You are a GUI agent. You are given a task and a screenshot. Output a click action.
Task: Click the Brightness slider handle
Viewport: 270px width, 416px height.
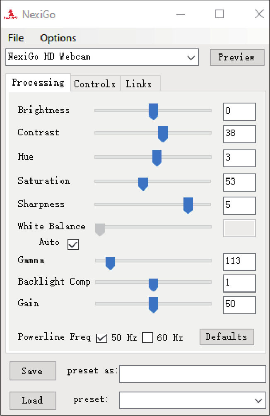point(153,111)
